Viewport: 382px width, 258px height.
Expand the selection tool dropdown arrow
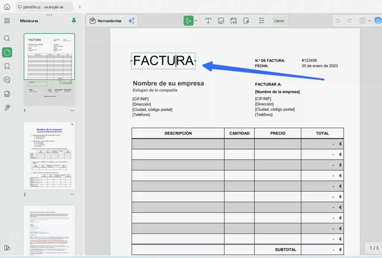click(196, 21)
